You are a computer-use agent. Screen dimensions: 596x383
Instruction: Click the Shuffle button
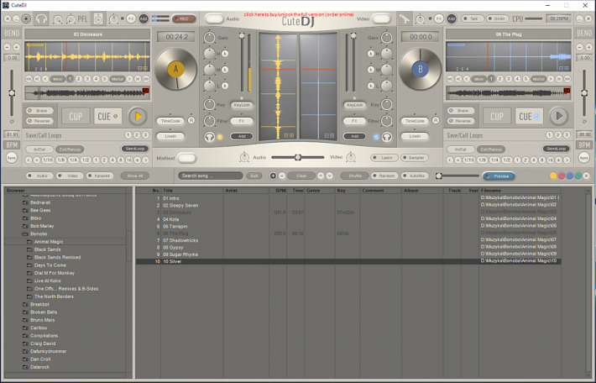[354, 176]
